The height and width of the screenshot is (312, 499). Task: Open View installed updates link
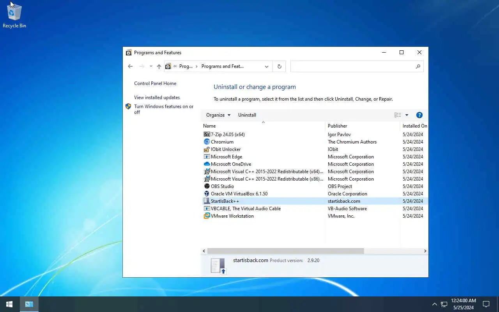click(x=157, y=97)
